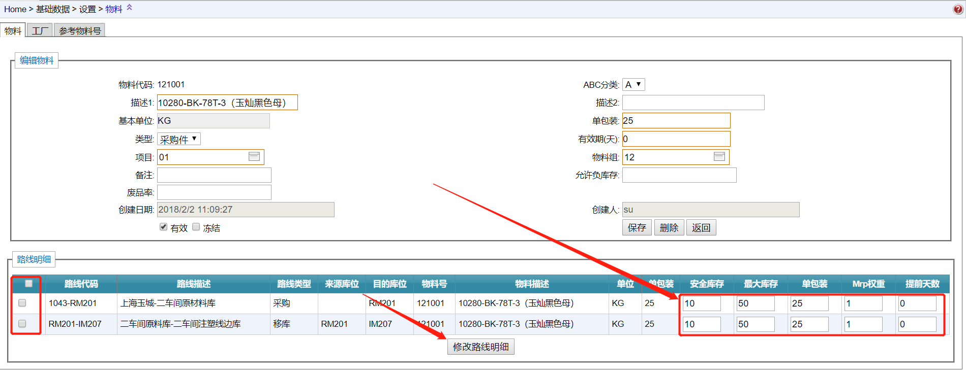Open 设置 in breadcrumb
The height and width of the screenshot is (372, 966).
coord(87,9)
